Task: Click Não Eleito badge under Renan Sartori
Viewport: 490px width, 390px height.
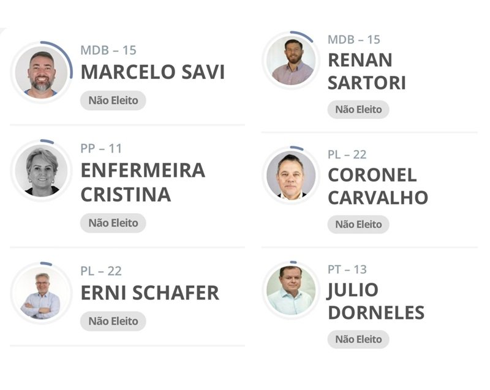Action: click(x=358, y=110)
